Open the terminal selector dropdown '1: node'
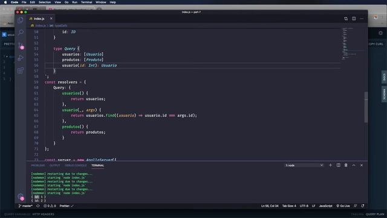Image resolution: width=387 pixels, height=218 pixels. click(304, 165)
